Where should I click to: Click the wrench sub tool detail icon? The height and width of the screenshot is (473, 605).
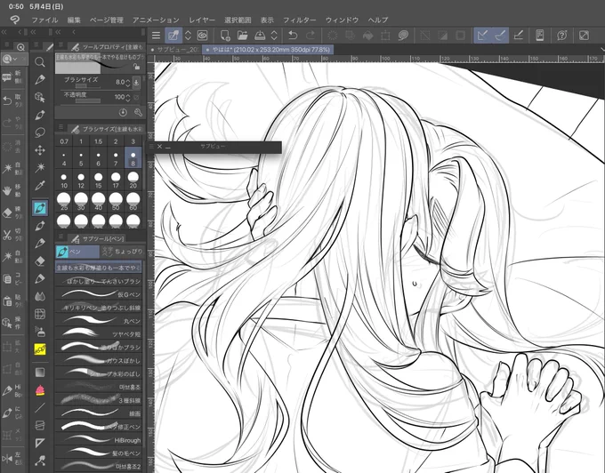[138, 113]
